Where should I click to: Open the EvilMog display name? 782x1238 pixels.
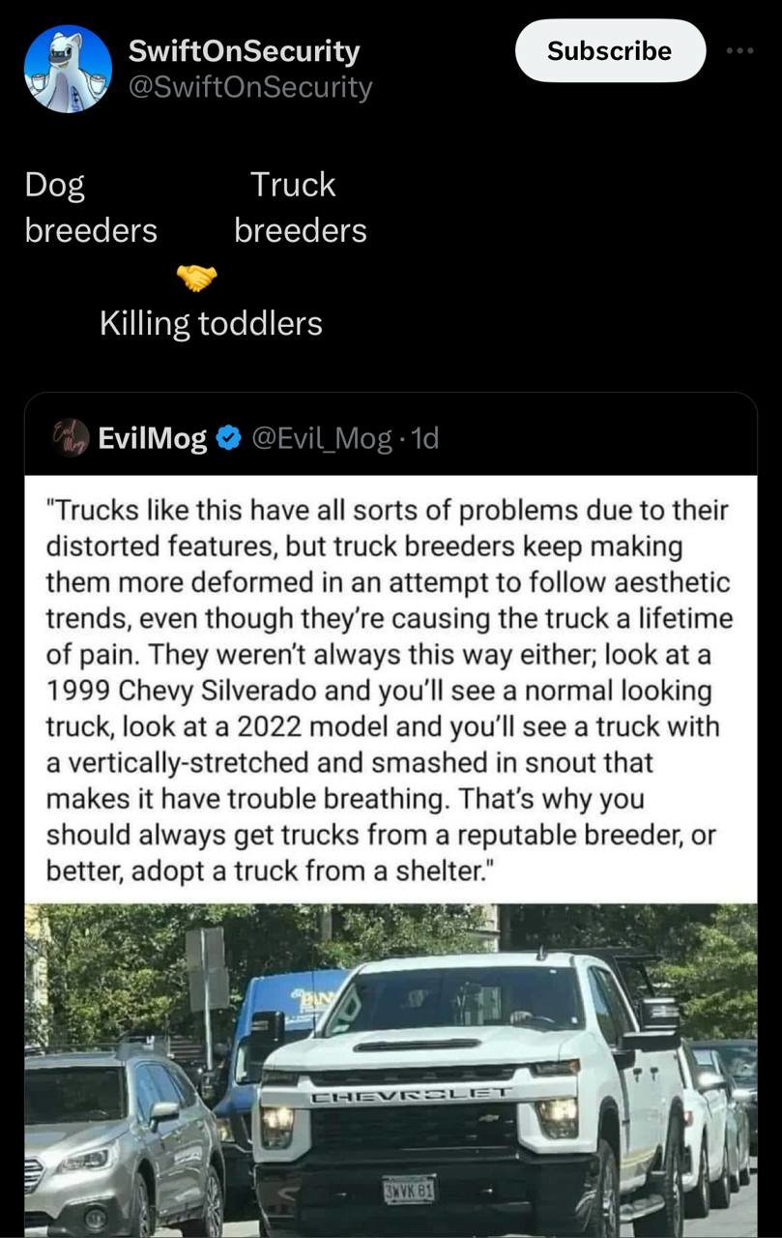coord(153,439)
